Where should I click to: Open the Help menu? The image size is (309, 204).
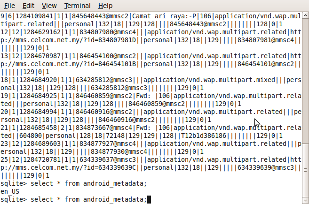tap(105, 6)
